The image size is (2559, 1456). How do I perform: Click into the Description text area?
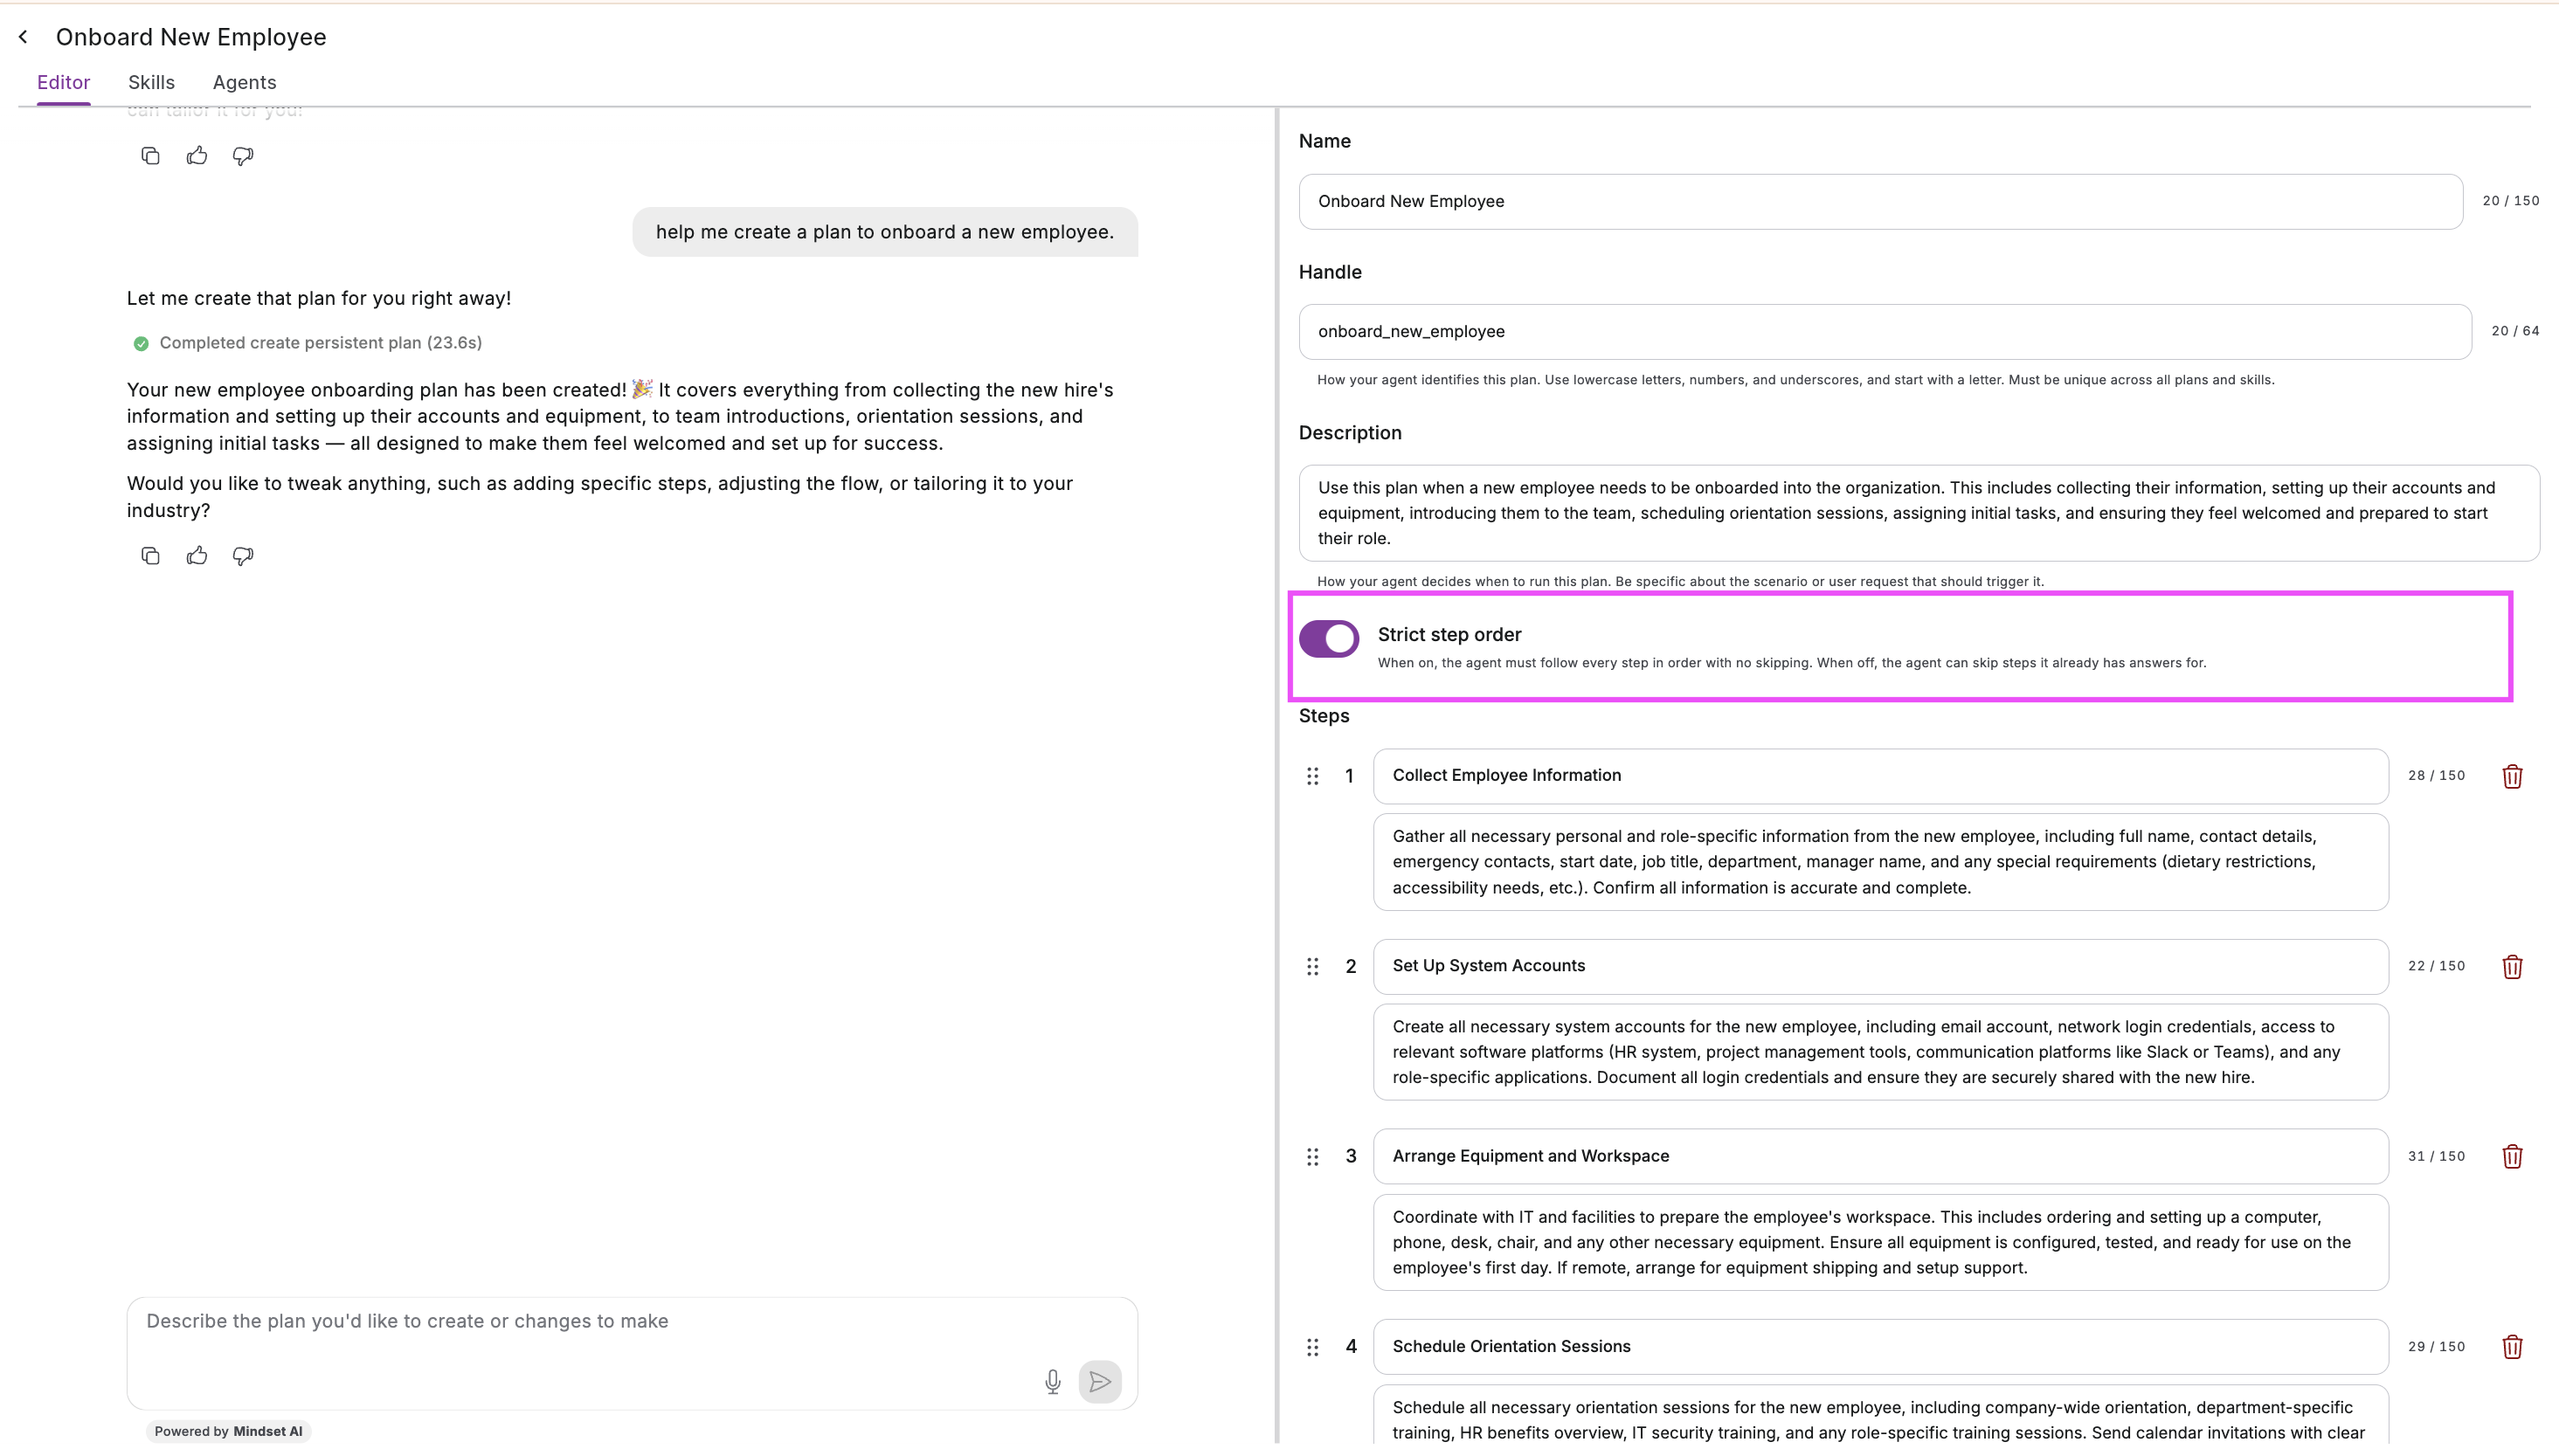point(1919,513)
